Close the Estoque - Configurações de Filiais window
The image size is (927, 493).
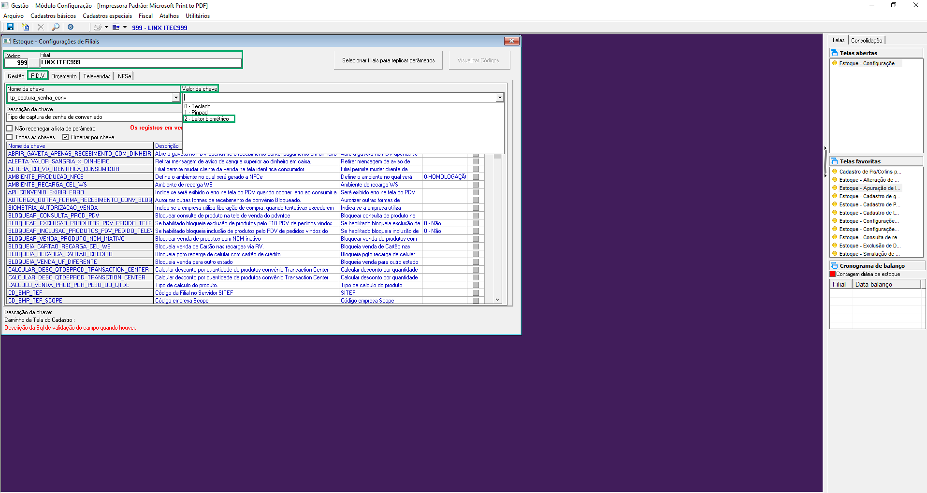(x=511, y=41)
